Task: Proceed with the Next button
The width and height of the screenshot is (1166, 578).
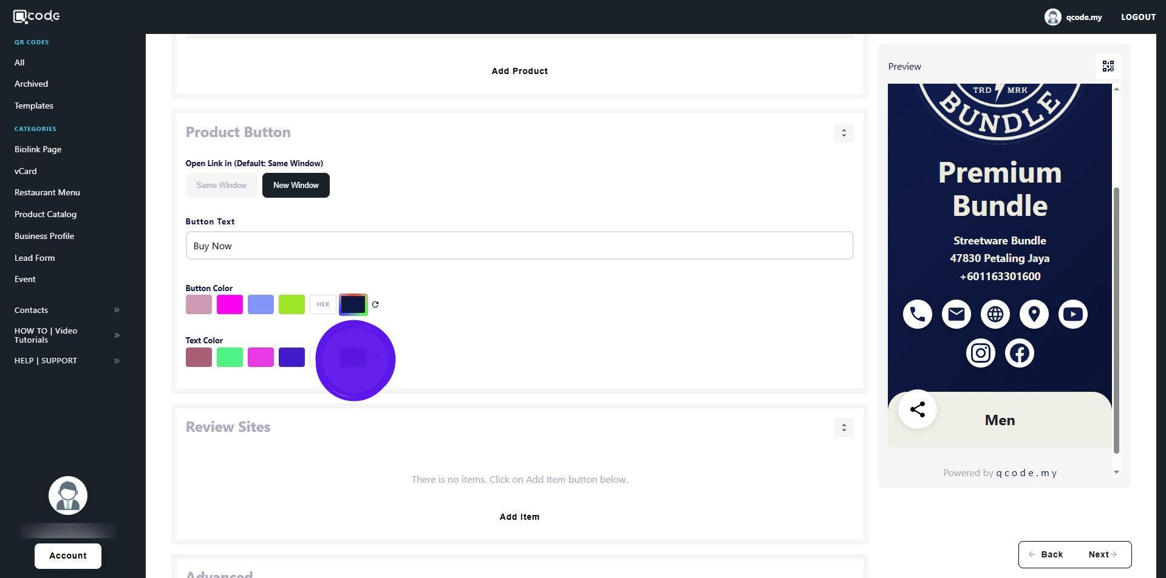Action: pos(1102,554)
